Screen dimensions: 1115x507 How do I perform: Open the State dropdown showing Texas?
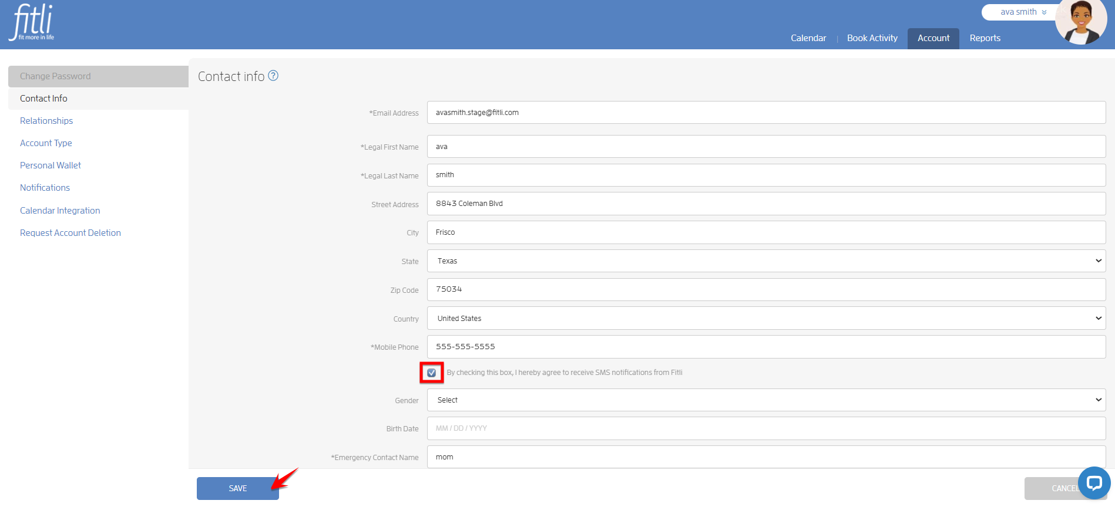click(766, 261)
